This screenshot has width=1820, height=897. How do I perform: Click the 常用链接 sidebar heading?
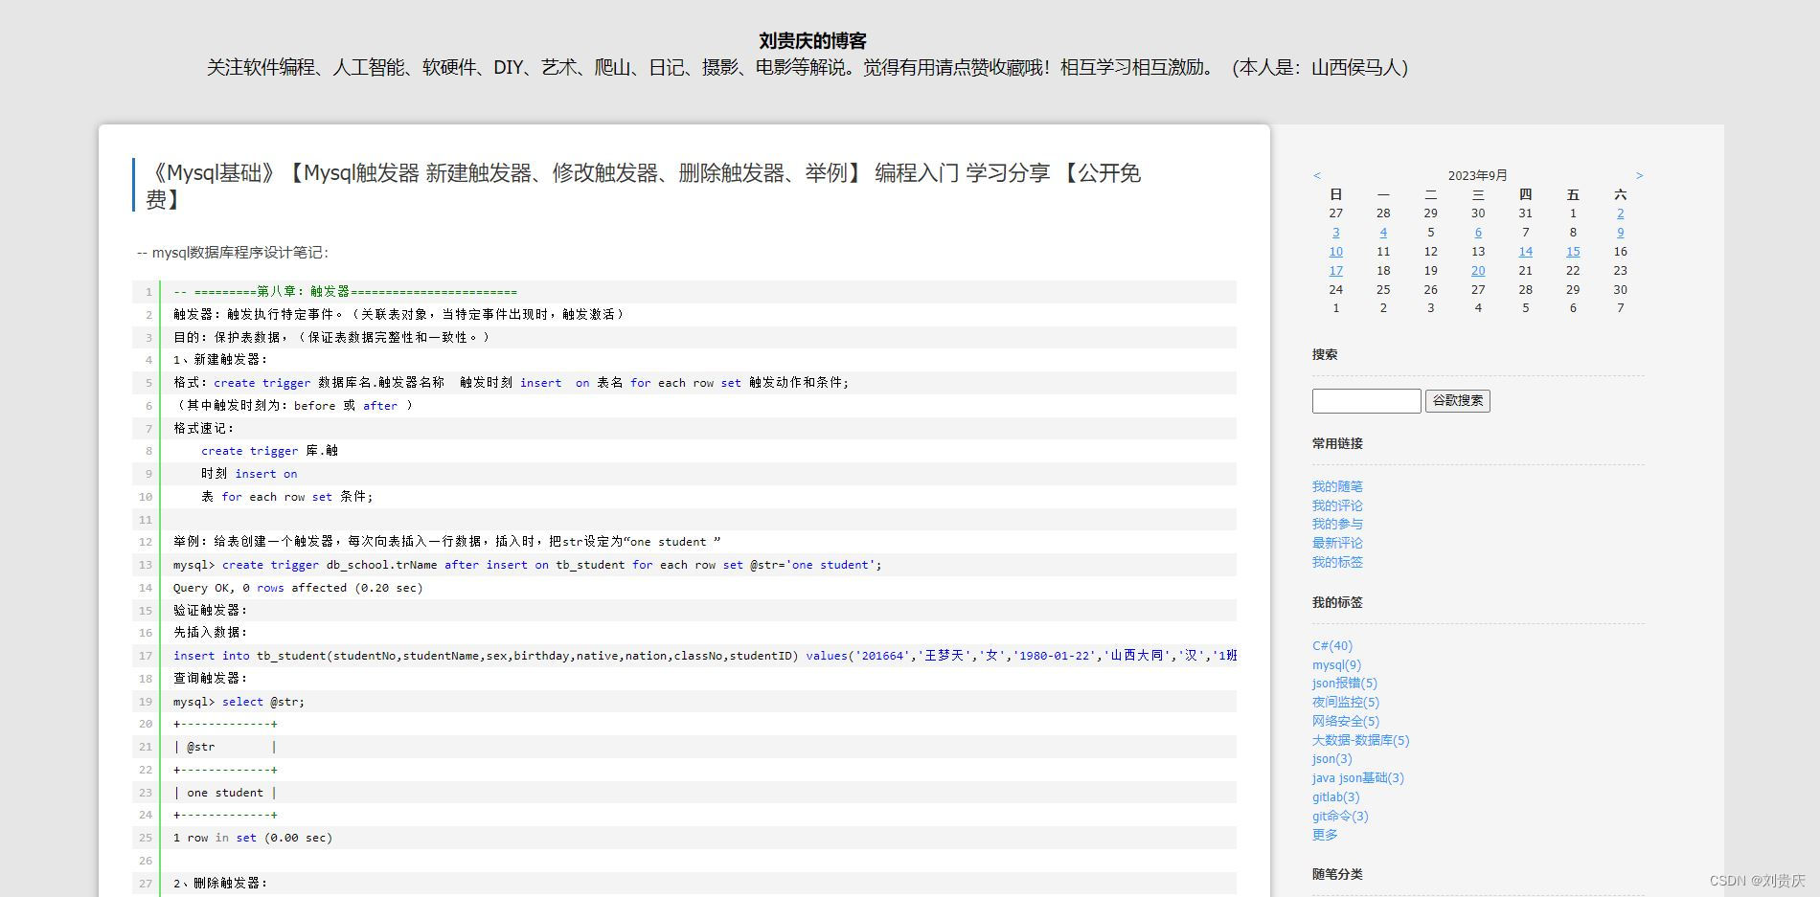(x=1337, y=443)
